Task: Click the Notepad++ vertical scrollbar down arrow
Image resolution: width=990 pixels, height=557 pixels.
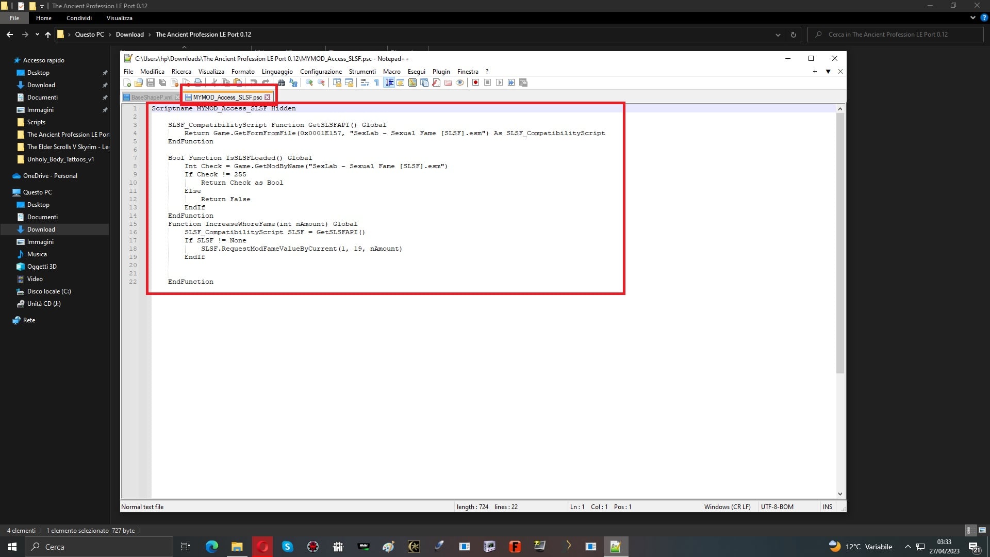Action: pos(840,494)
